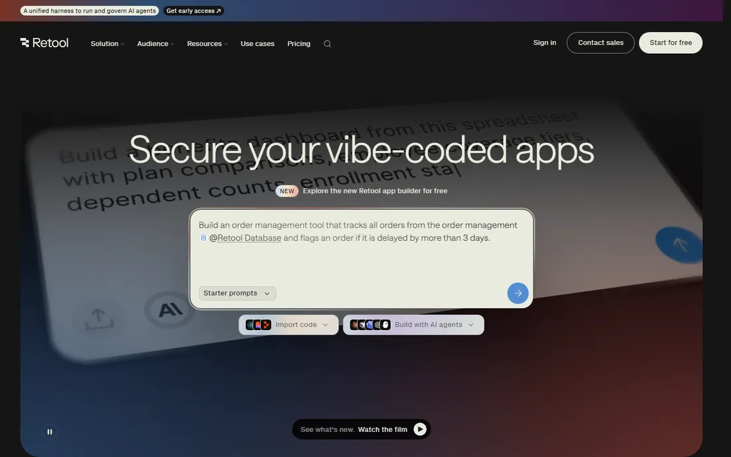The height and width of the screenshot is (457, 731).
Task: Open the Starter prompts dropdown
Action: click(x=237, y=293)
